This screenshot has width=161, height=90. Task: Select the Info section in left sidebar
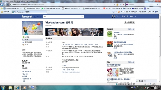point(32,39)
